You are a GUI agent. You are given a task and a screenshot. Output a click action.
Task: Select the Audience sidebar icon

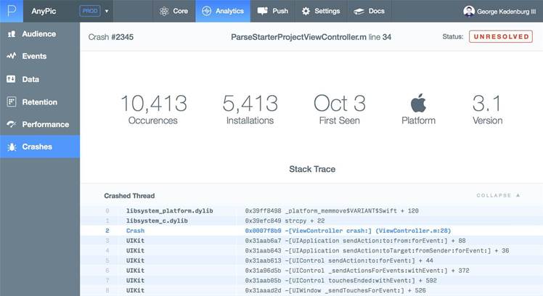click(12, 34)
